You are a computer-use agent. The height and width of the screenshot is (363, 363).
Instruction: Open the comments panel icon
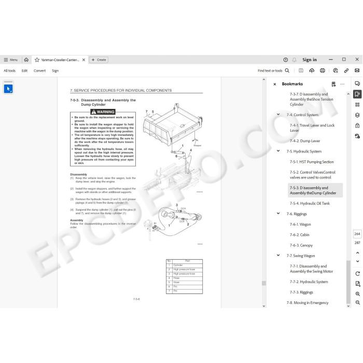point(357,83)
